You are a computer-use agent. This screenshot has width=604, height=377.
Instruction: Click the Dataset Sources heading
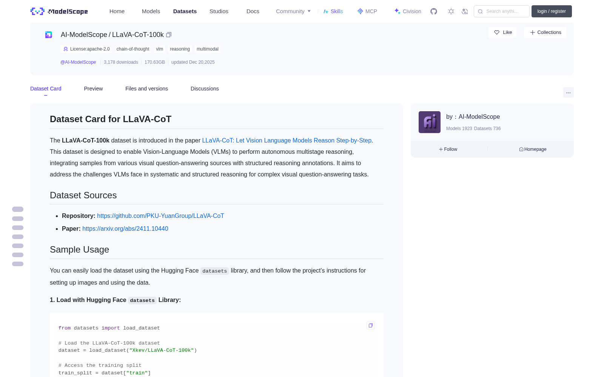point(83,195)
